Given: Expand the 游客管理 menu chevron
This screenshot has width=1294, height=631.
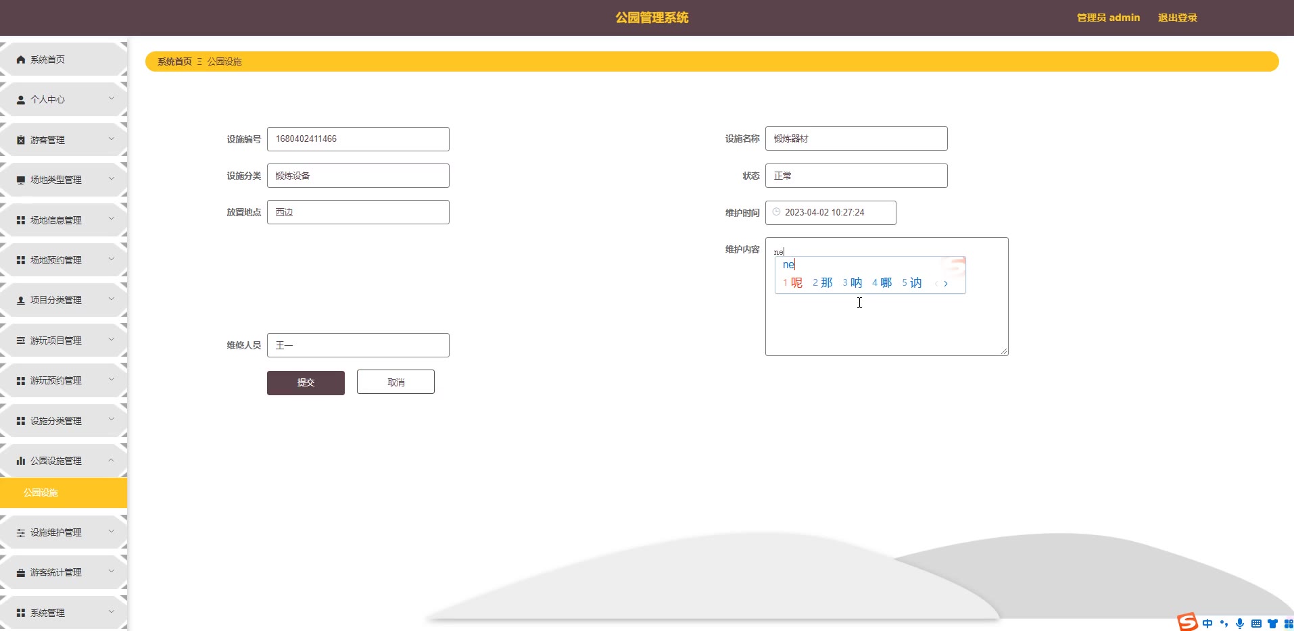Looking at the screenshot, I should point(112,138).
